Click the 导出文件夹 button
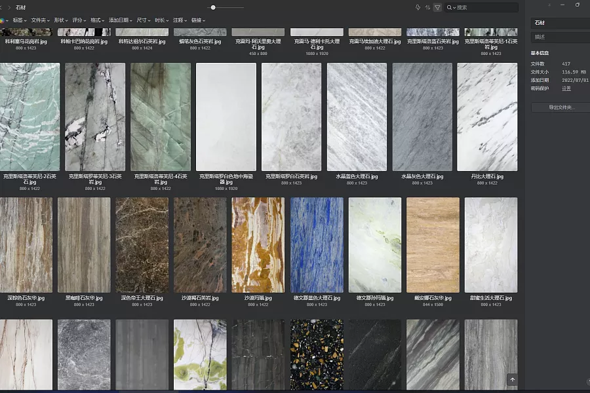 [561, 107]
